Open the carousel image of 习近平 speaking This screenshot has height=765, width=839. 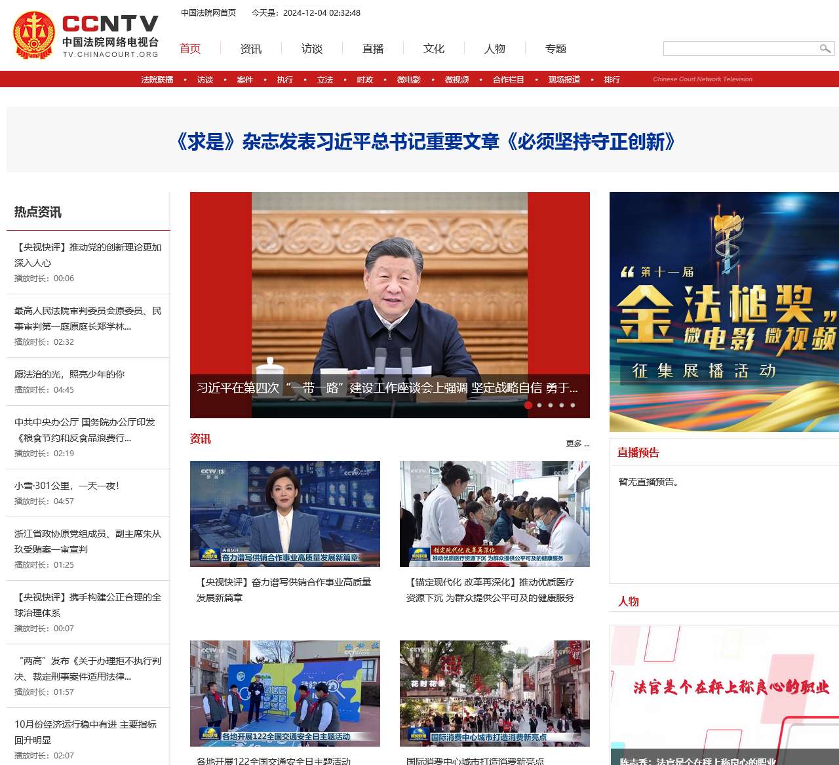(390, 283)
